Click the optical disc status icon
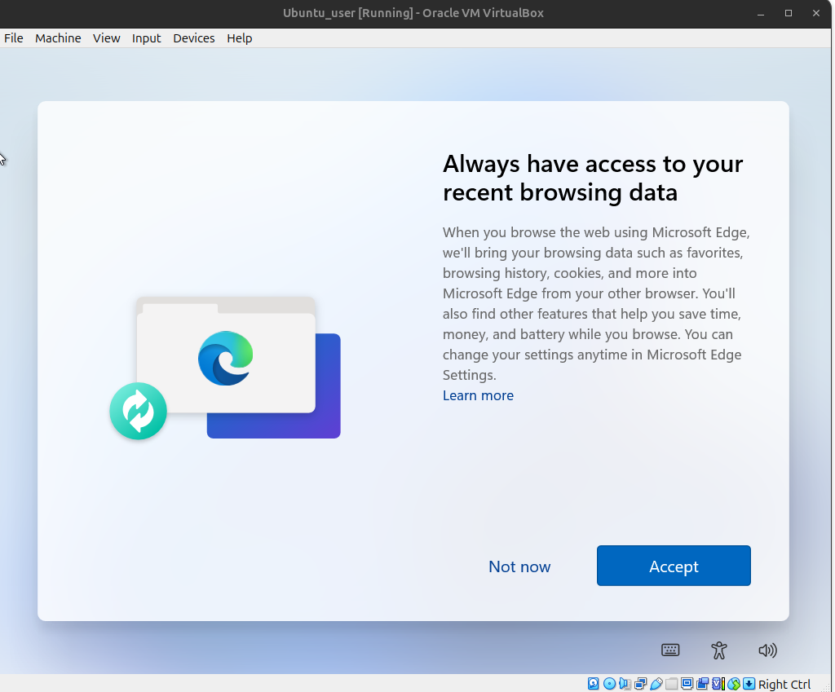The width and height of the screenshot is (835, 692). pos(609,684)
